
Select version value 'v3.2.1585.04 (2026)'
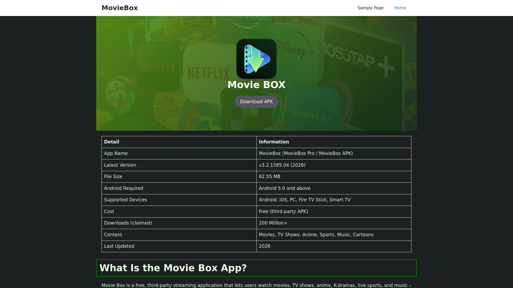coord(334,165)
